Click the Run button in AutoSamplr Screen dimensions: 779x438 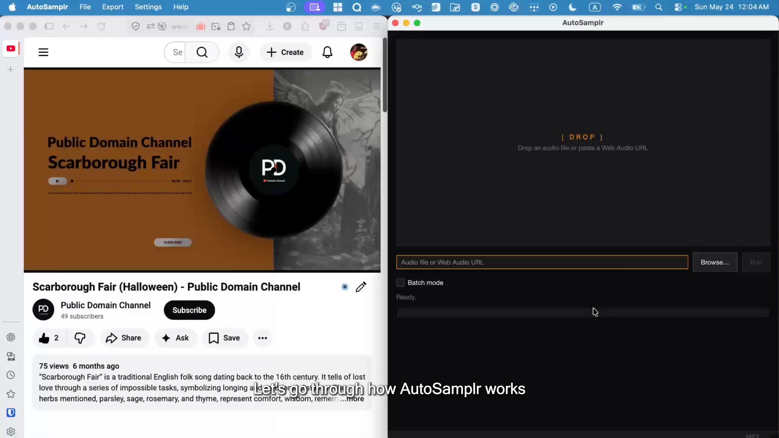(756, 262)
